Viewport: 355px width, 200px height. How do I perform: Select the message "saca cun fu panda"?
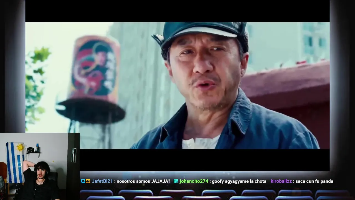pyautogui.click(x=314, y=181)
